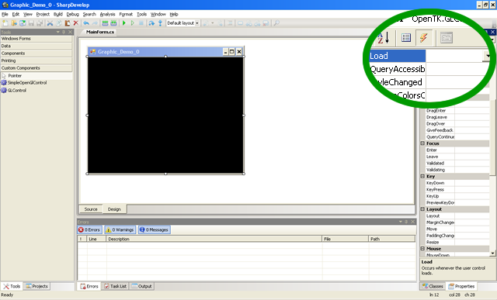
Task: Click the Cut scissors toolbar icon
Action: coord(50,23)
